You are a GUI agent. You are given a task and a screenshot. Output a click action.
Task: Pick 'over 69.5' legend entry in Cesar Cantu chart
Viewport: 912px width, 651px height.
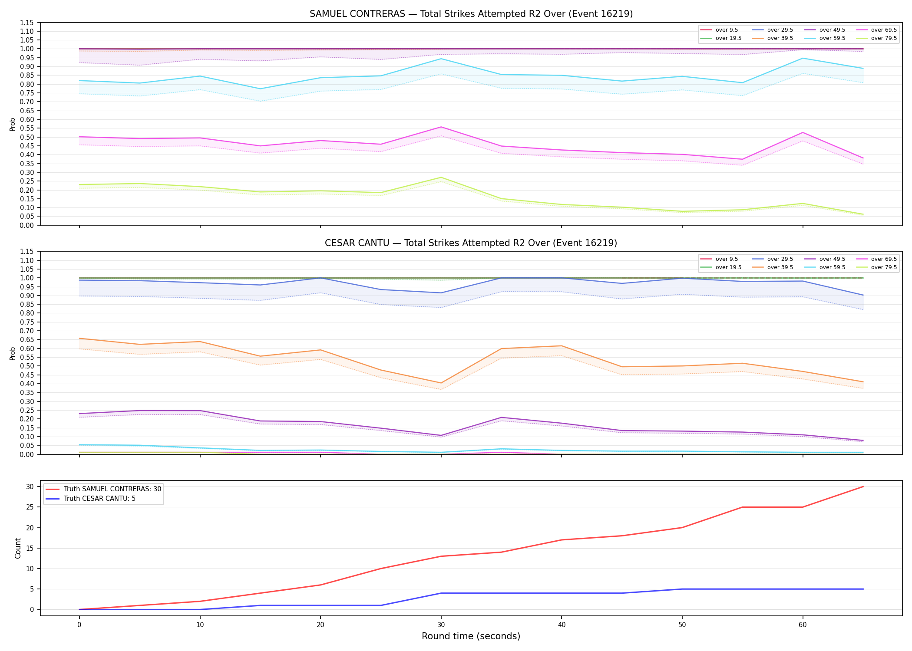tap(876, 259)
